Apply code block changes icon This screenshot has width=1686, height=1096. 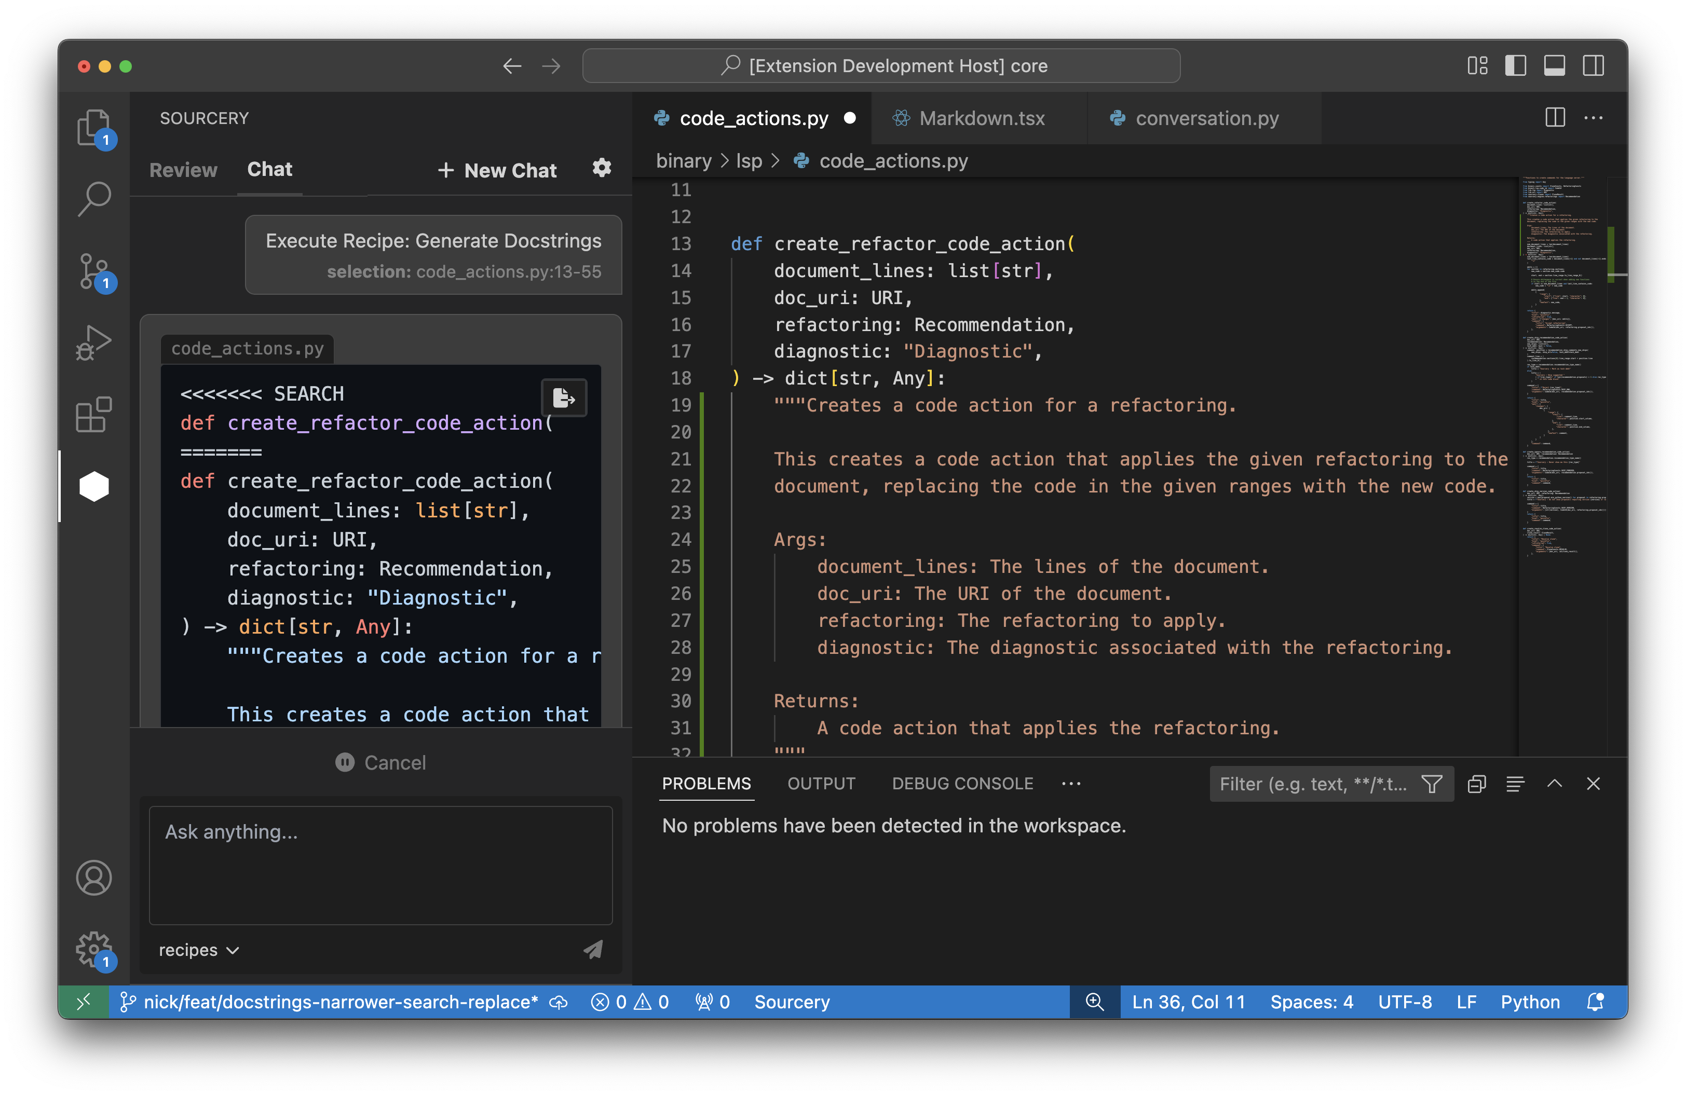coord(564,398)
